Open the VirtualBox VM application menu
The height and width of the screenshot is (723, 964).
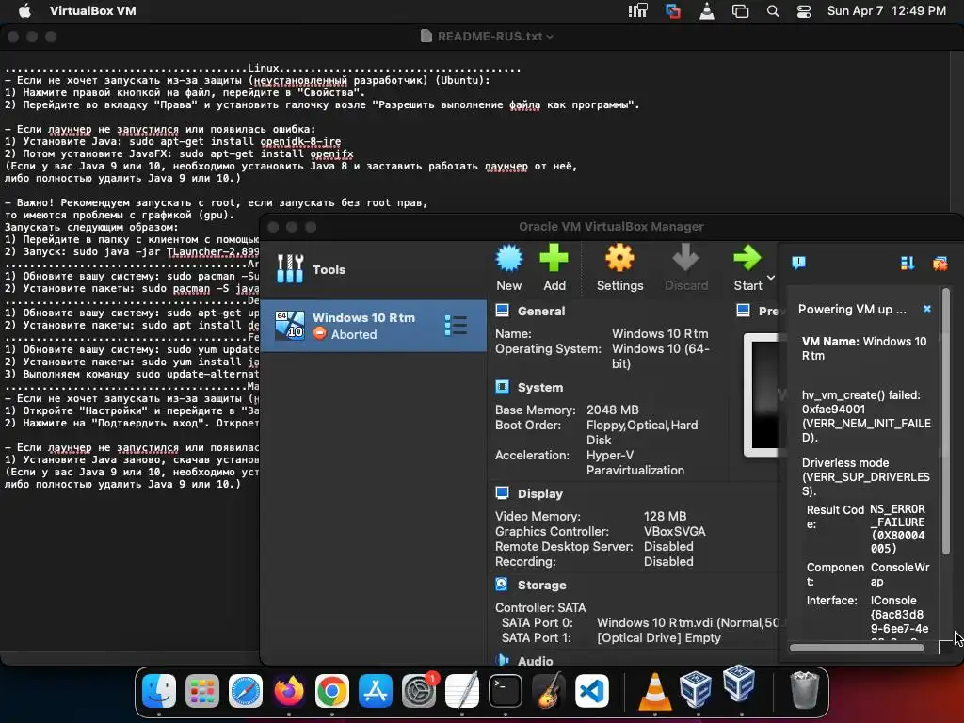(x=93, y=11)
